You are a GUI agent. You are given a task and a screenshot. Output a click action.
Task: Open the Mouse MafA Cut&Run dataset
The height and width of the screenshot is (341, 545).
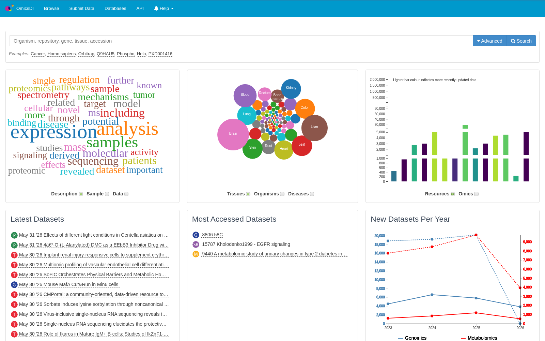69,284
